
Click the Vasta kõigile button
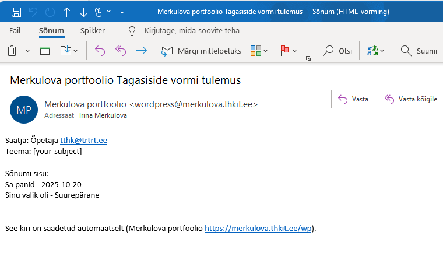tap(411, 99)
